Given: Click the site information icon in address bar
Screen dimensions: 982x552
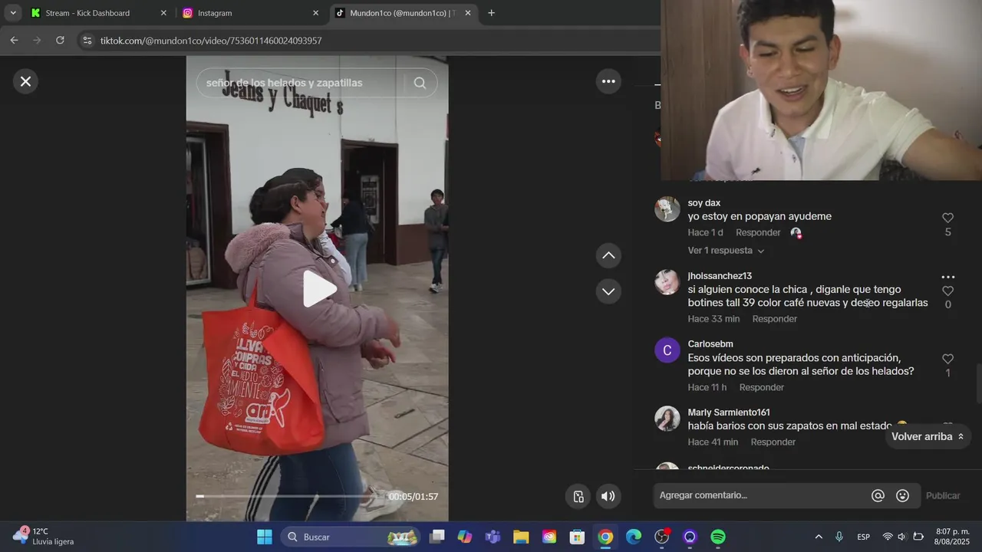Looking at the screenshot, I should pyautogui.click(x=87, y=41).
